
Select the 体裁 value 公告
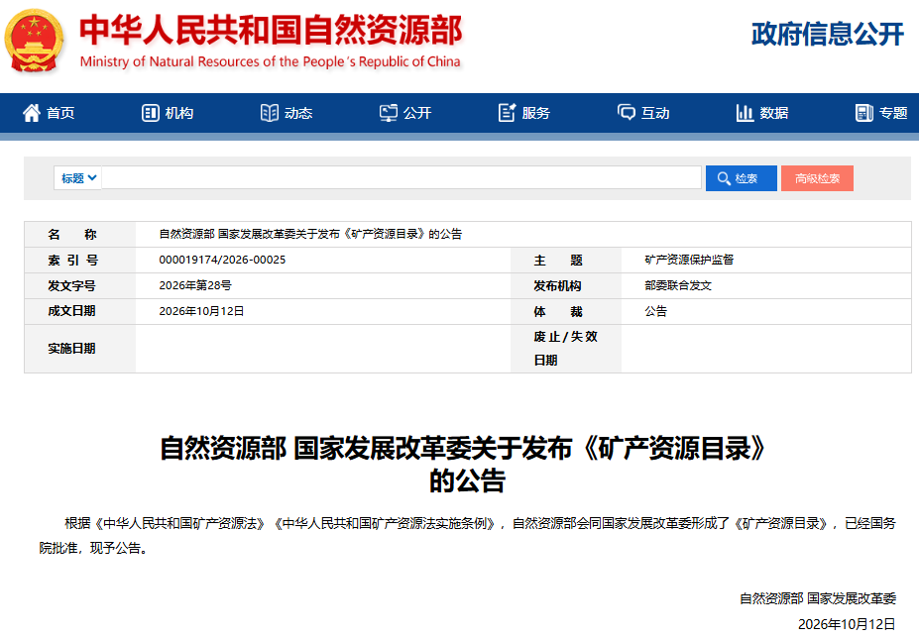pyautogui.click(x=656, y=311)
